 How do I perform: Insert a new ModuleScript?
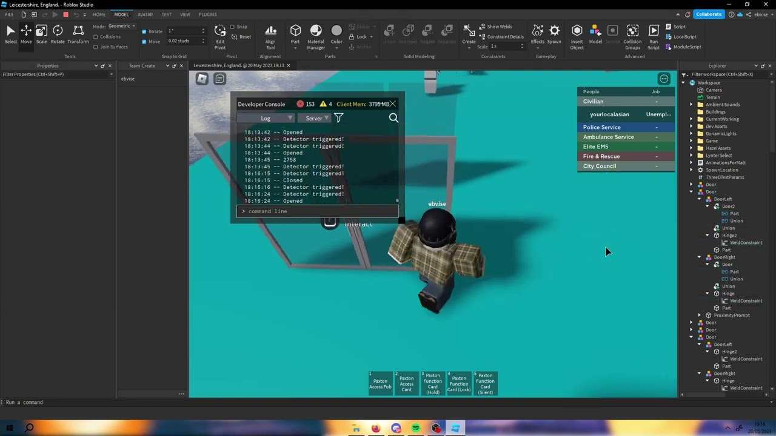pos(683,47)
